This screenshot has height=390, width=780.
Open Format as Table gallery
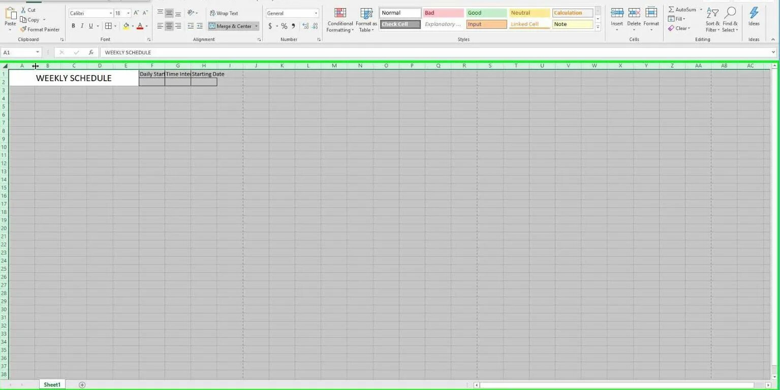pyautogui.click(x=366, y=20)
